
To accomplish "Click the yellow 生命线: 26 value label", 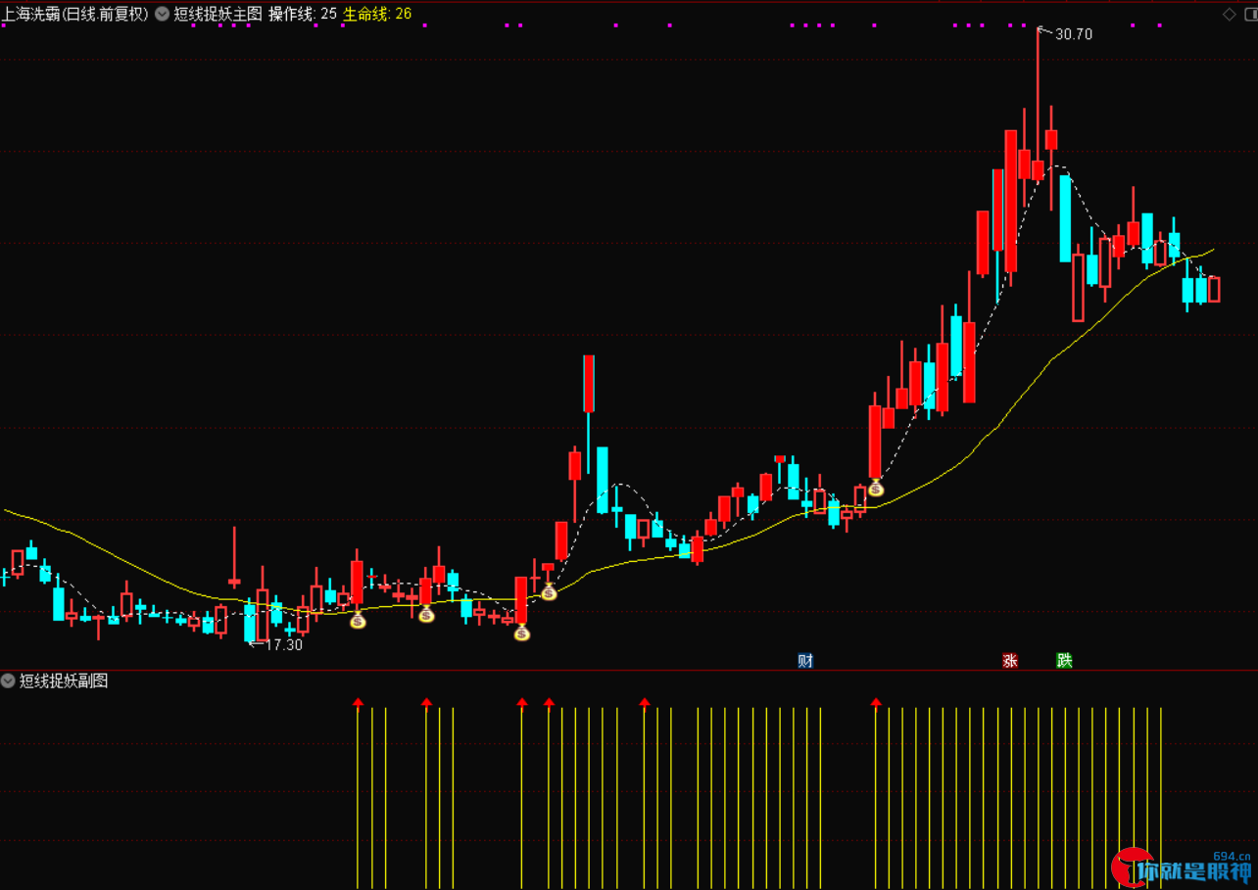I will pyautogui.click(x=377, y=14).
